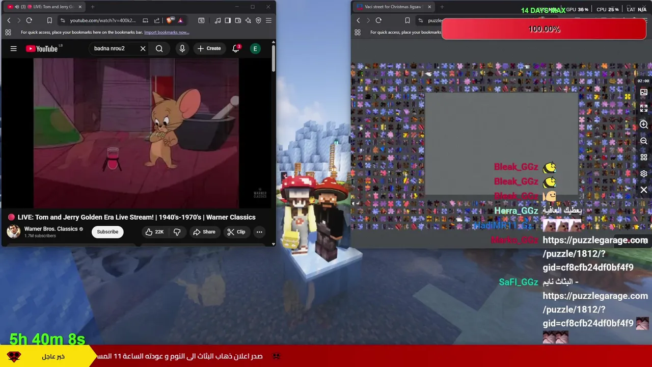This screenshot has height=367, width=652.
Task: Open YouTube guide hamburger menu
Action: (x=14, y=48)
